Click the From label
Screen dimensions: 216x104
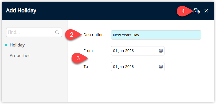88,51
